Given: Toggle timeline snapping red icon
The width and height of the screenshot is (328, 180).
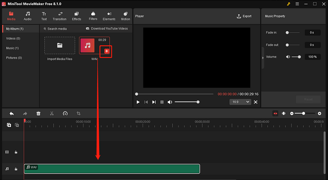Looking at the screenshot, I should [275, 114].
